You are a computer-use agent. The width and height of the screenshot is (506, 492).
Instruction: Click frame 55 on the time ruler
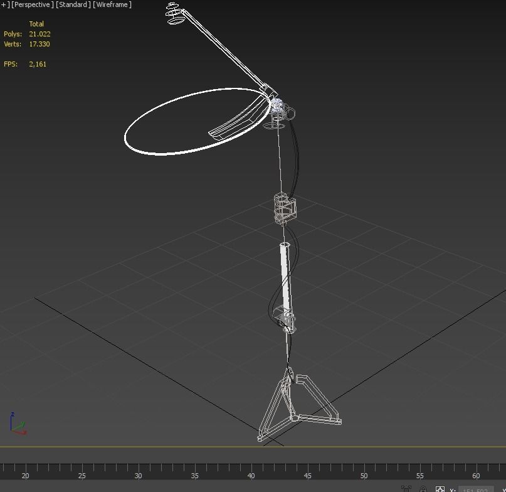tap(420, 476)
